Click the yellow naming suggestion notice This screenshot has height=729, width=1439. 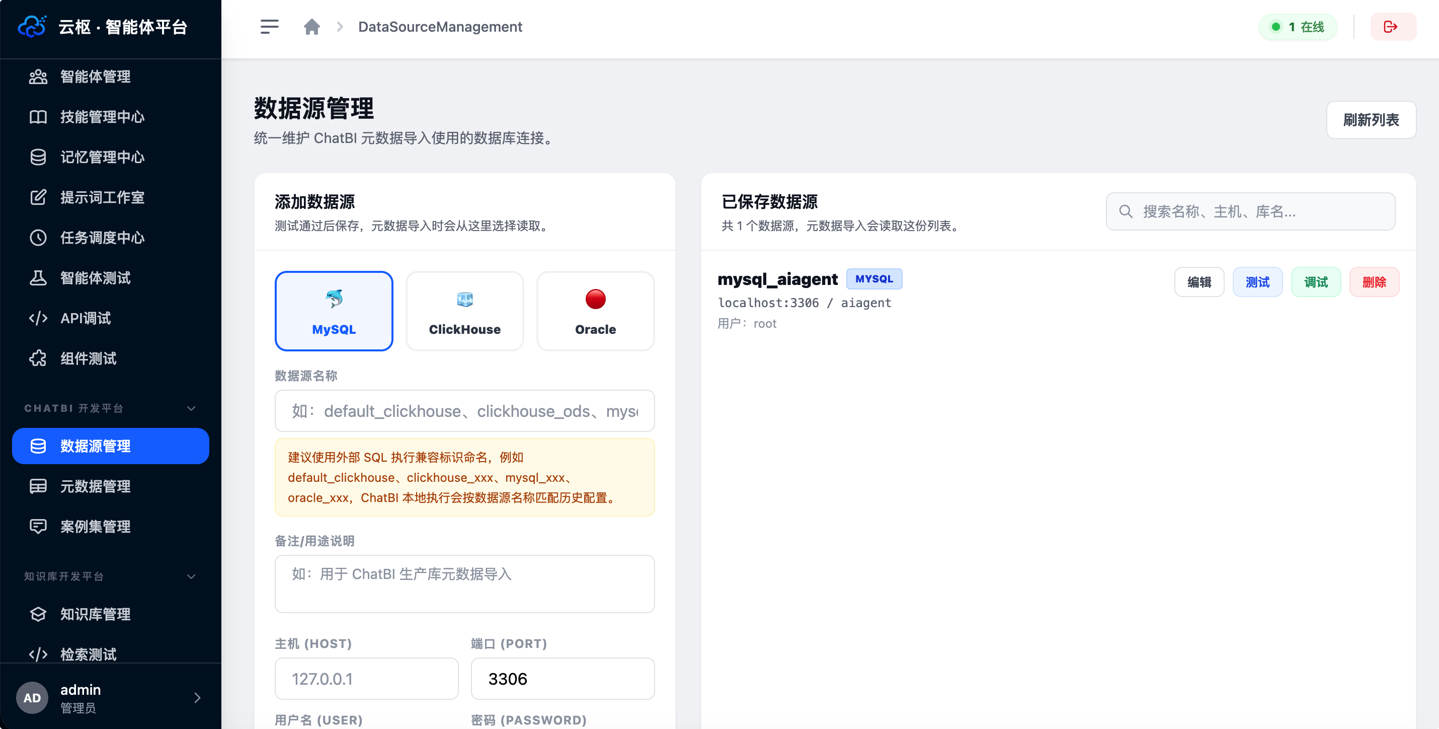[465, 477]
